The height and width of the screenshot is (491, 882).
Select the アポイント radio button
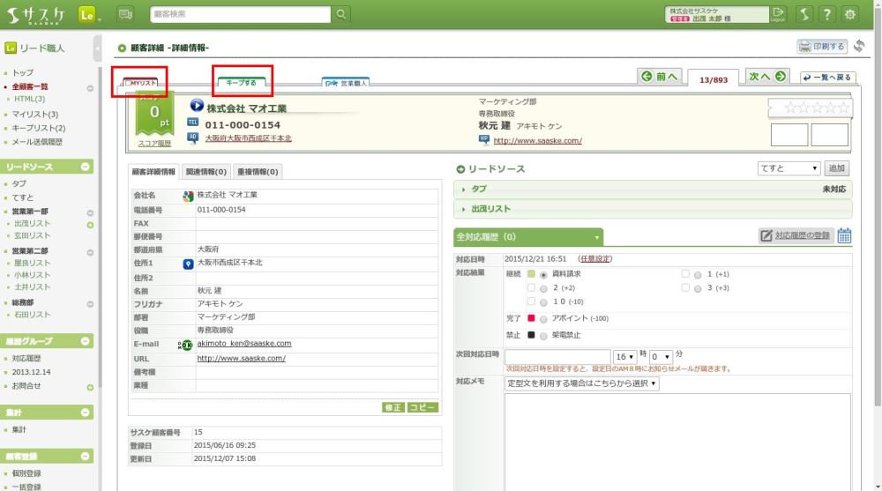point(544,318)
